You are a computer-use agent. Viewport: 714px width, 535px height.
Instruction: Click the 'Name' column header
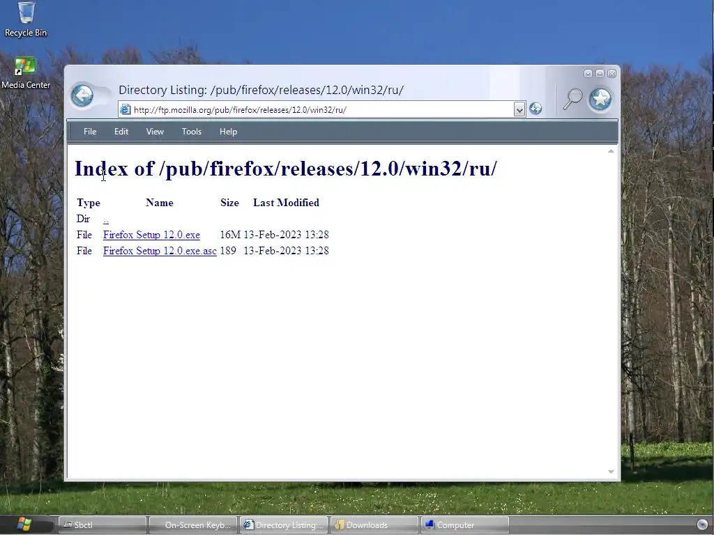160,203
